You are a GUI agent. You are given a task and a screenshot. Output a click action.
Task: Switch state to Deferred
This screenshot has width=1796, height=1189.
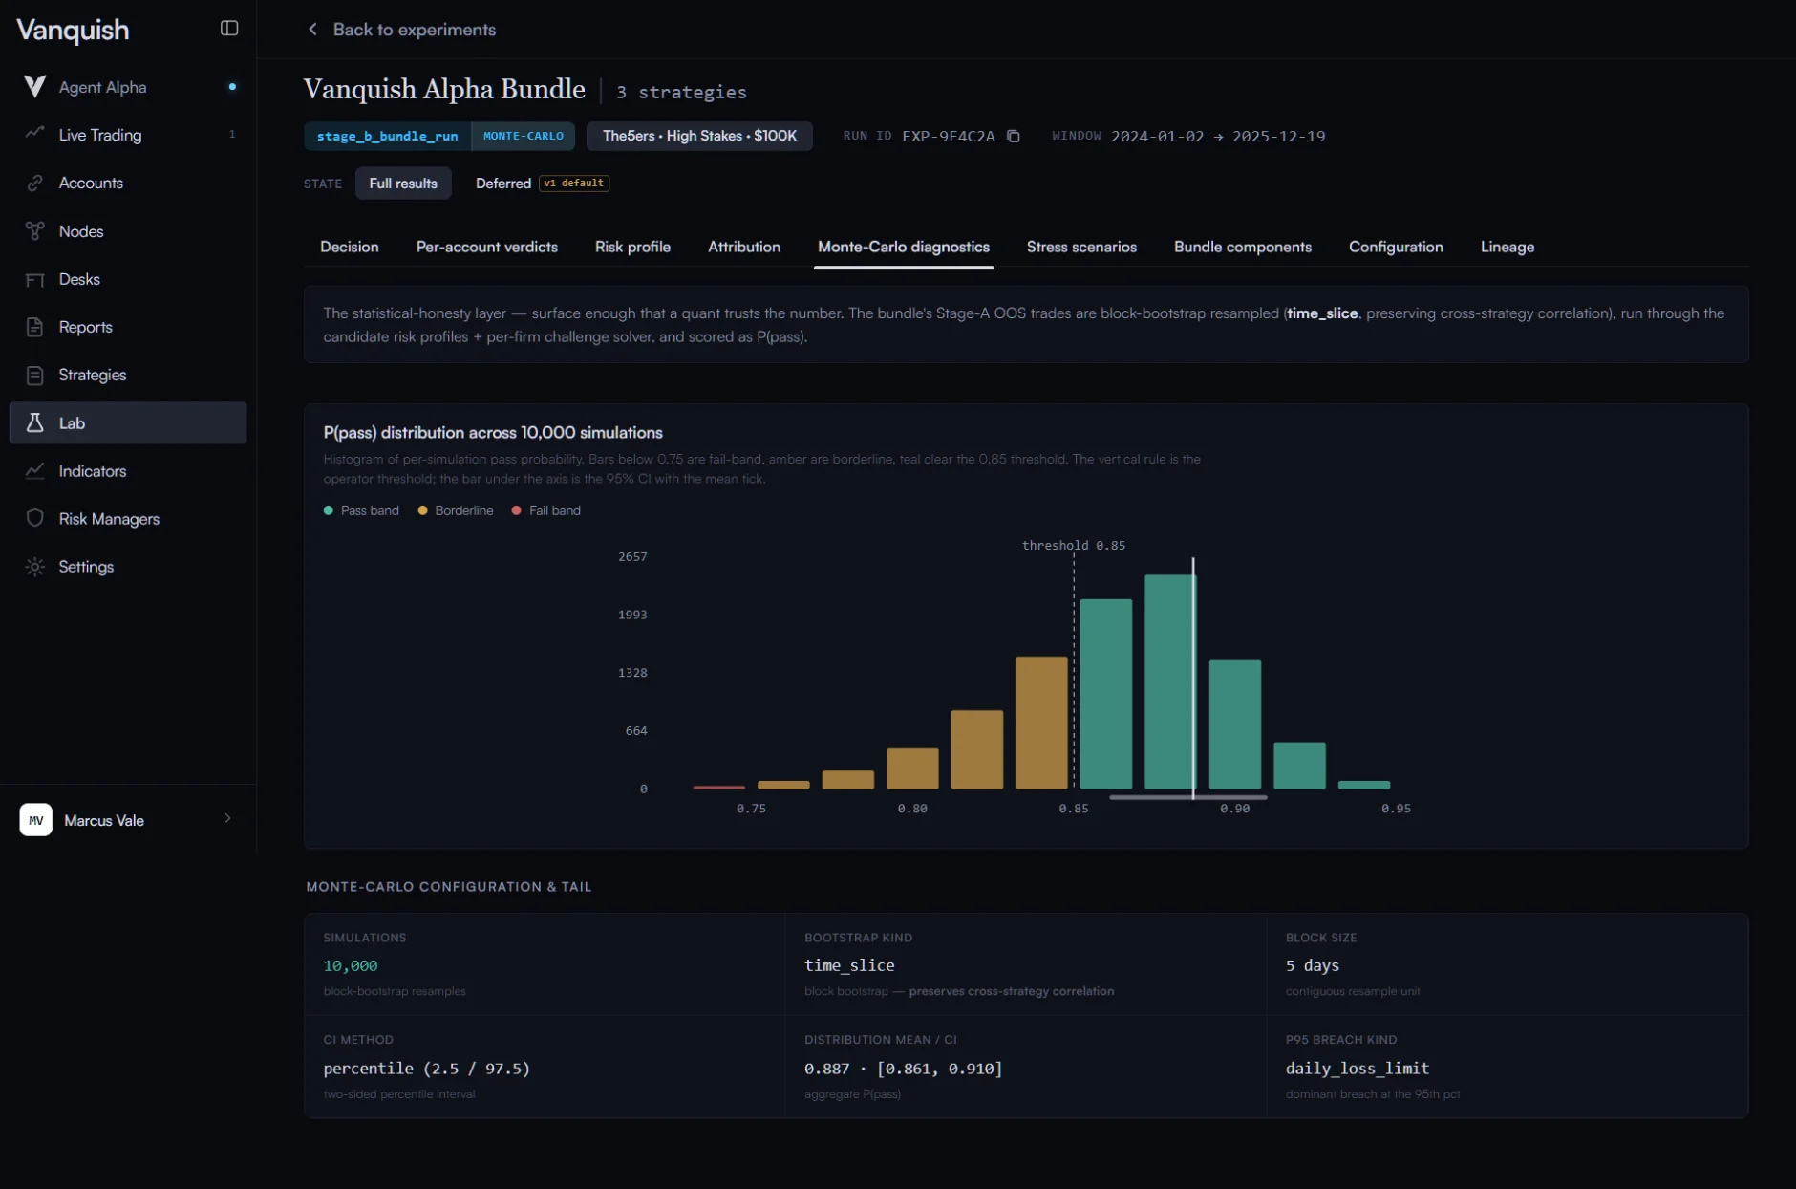(x=503, y=184)
